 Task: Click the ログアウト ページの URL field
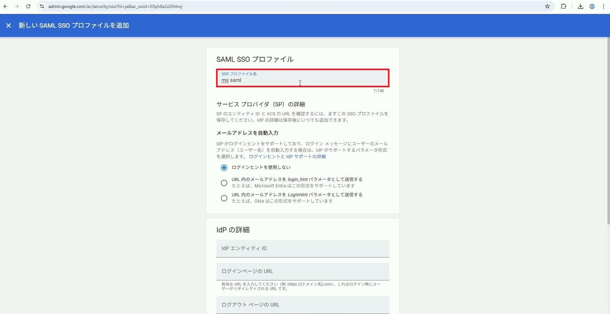click(x=302, y=305)
